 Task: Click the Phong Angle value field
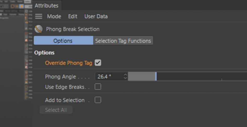coord(110,76)
